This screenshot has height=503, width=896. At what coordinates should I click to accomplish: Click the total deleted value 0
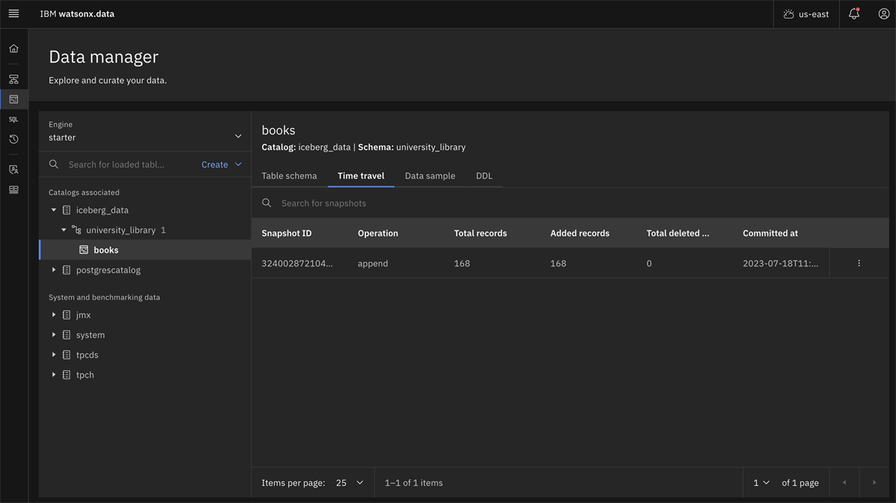(x=649, y=263)
